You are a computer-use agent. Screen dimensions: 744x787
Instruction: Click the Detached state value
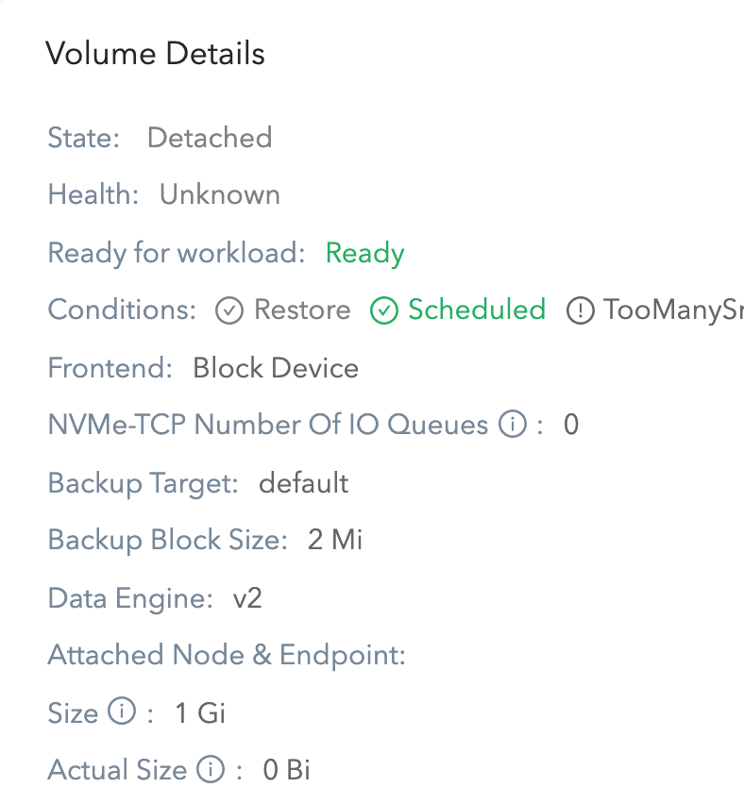(x=210, y=138)
